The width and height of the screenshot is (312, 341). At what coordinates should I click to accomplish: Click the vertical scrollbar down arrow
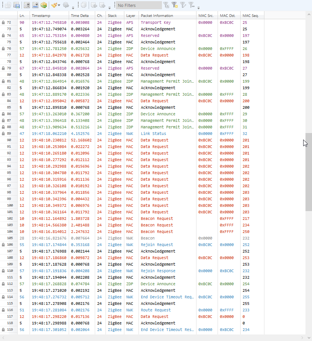(x=309, y=338)
